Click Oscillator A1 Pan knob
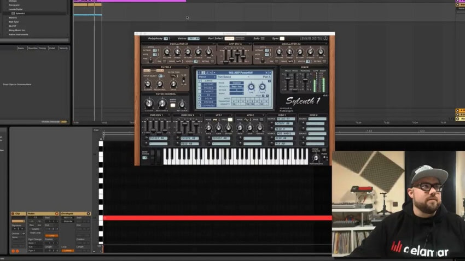 tap(208, 52)
